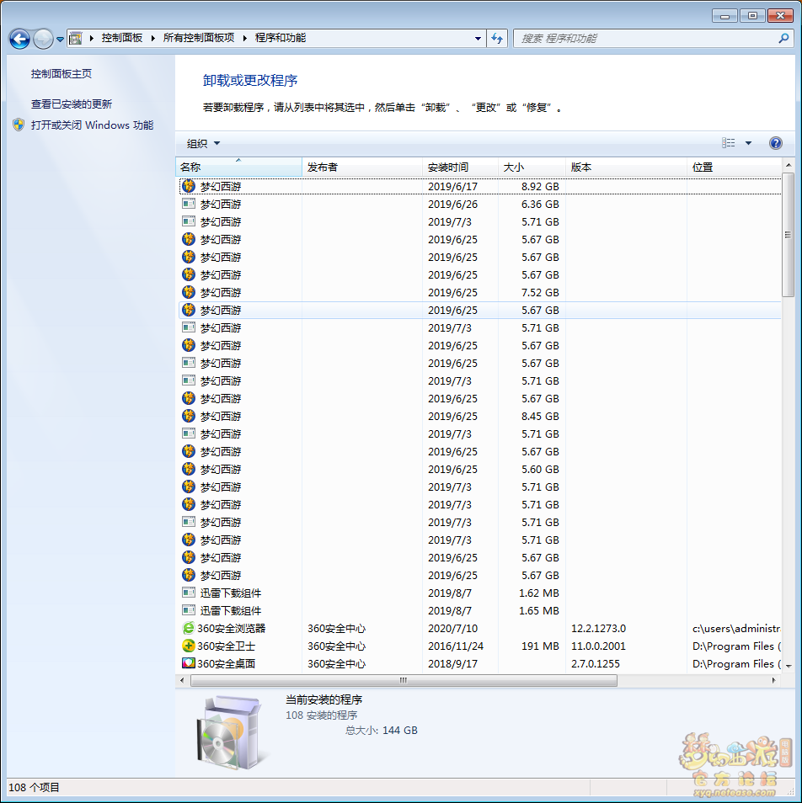Open the address bar history dropdown
This screenshot has width=802, height=803.
478,39
